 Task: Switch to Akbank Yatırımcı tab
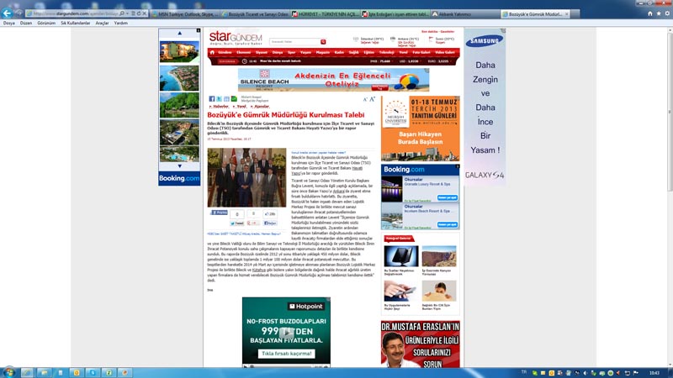[x=465, y=14]
